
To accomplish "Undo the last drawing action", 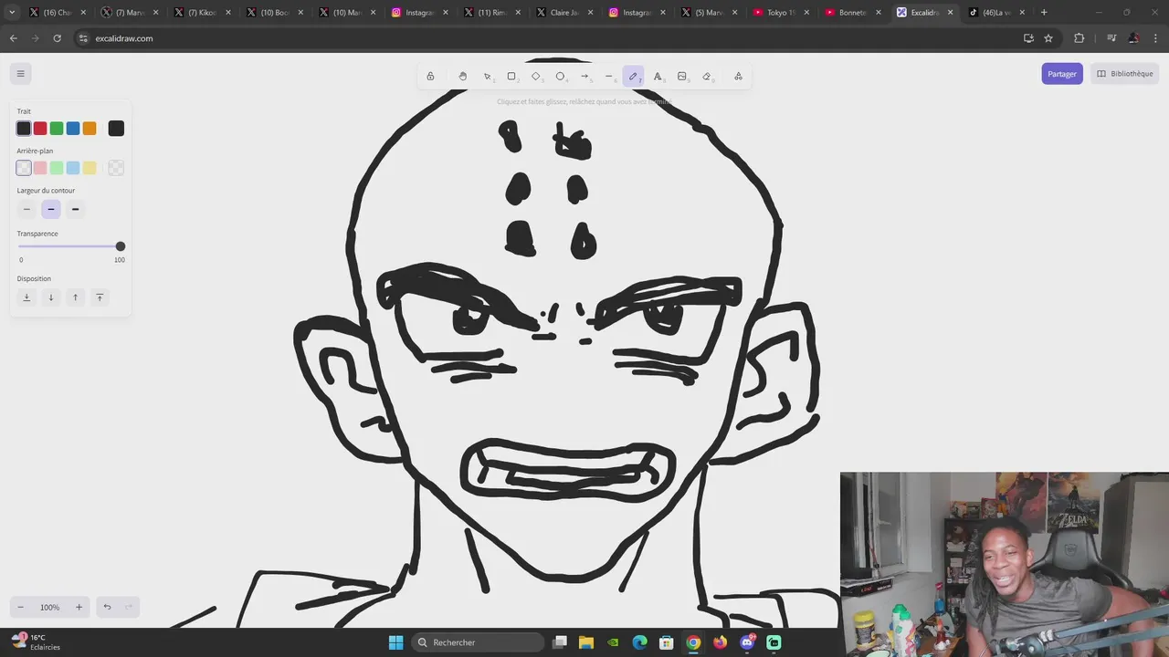I will [107, 607].
